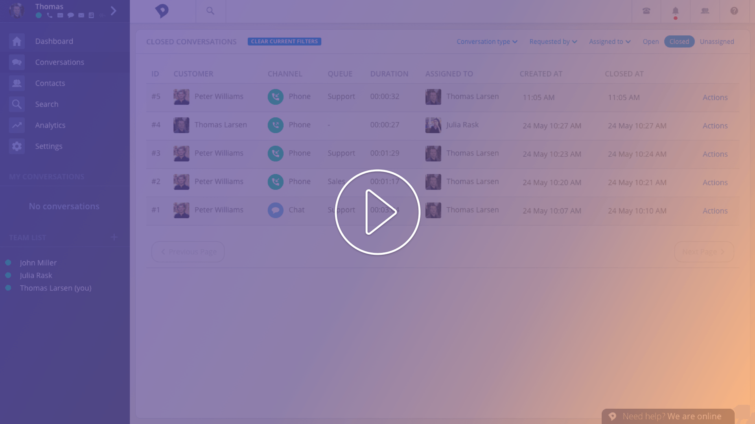Open Contacts in sidebar menu
Viewport: 755px width, 424px height.
click(x=50, y=83)
